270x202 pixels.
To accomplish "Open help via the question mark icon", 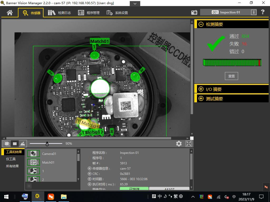I will pos(263,12).
